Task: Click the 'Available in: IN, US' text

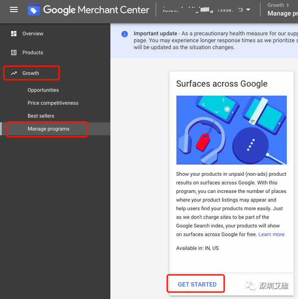Action: pos(198,248)
